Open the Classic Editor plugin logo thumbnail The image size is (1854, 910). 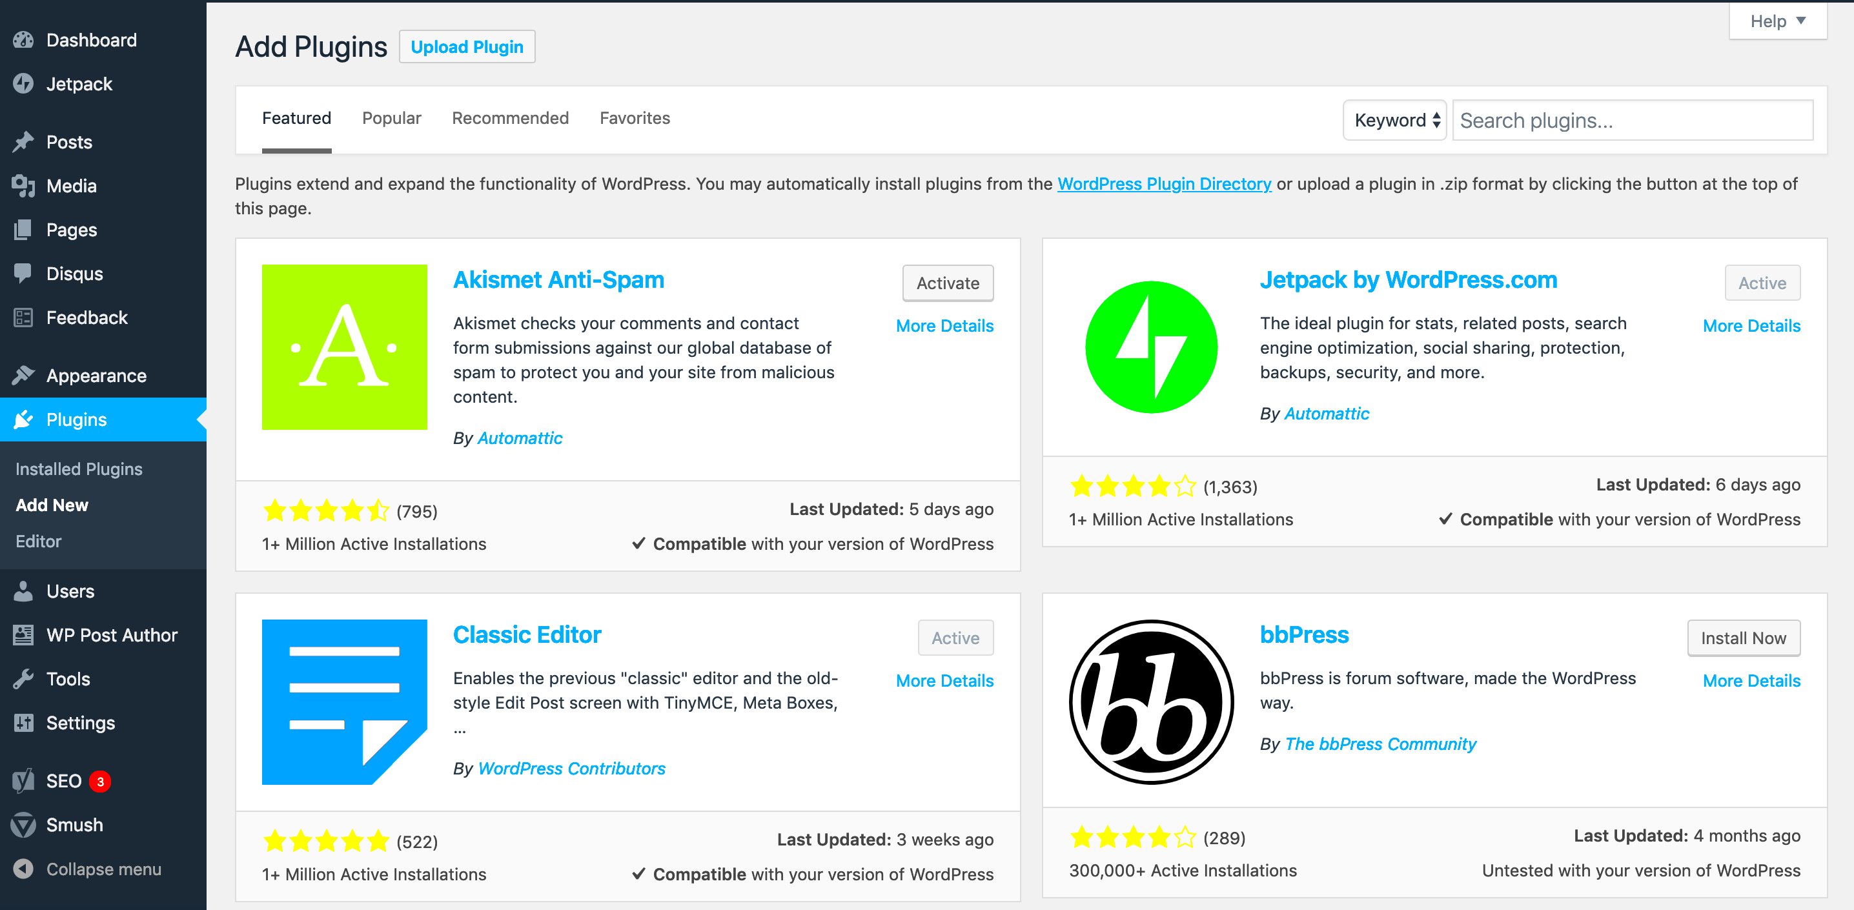(x=344, y=702)
